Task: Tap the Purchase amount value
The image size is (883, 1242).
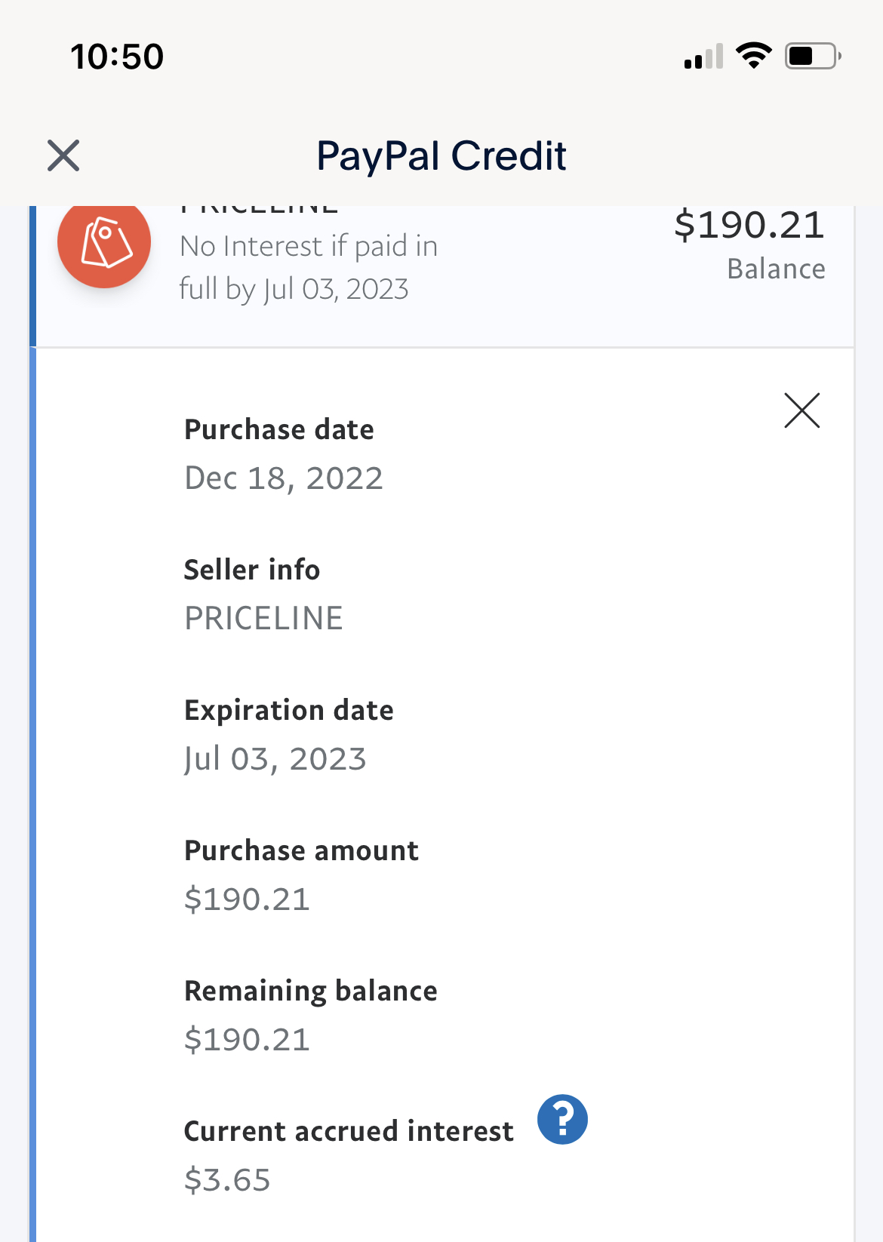Action: pyautogui.click(x=247, y=899)
